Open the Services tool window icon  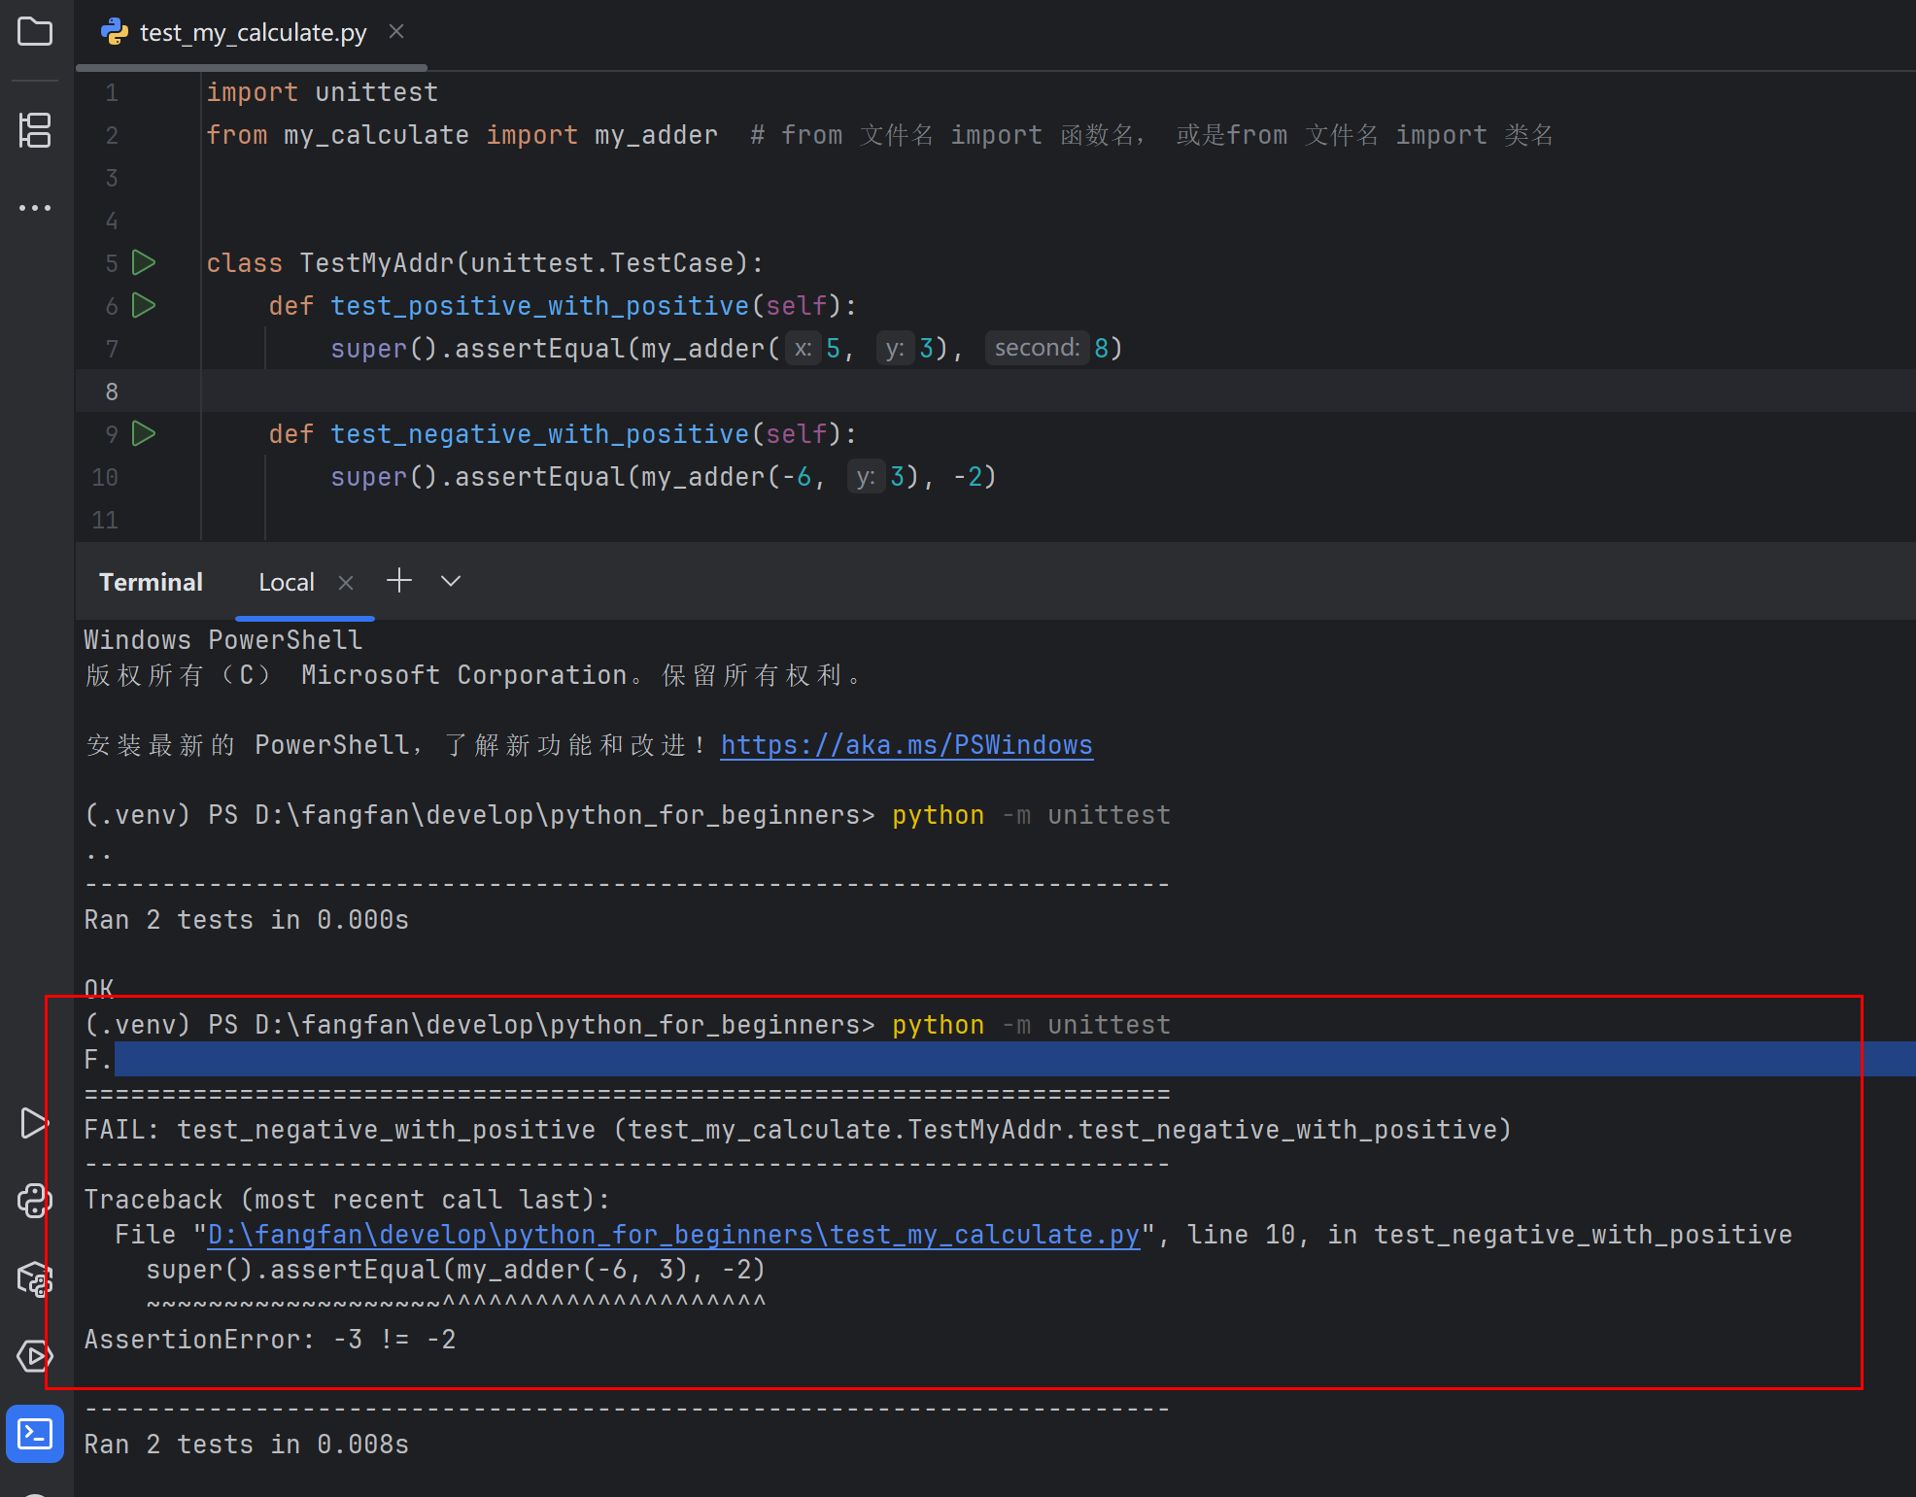pyautogui.click(x=35, y=1356)
